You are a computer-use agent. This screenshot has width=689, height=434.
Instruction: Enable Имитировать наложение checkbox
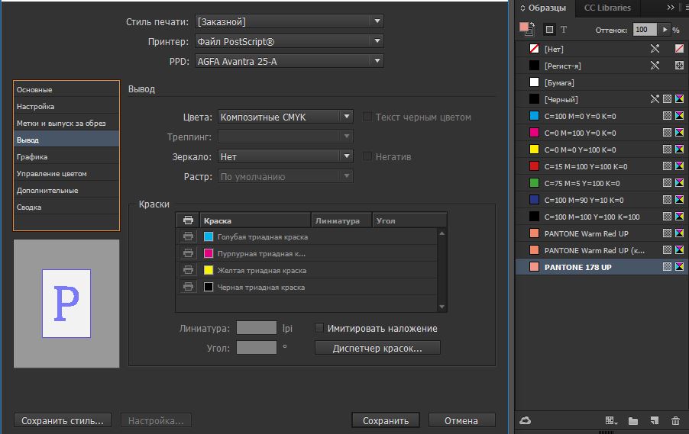tap(320, 328)
